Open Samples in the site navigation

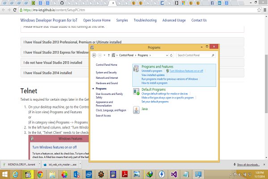coord(122,20)
